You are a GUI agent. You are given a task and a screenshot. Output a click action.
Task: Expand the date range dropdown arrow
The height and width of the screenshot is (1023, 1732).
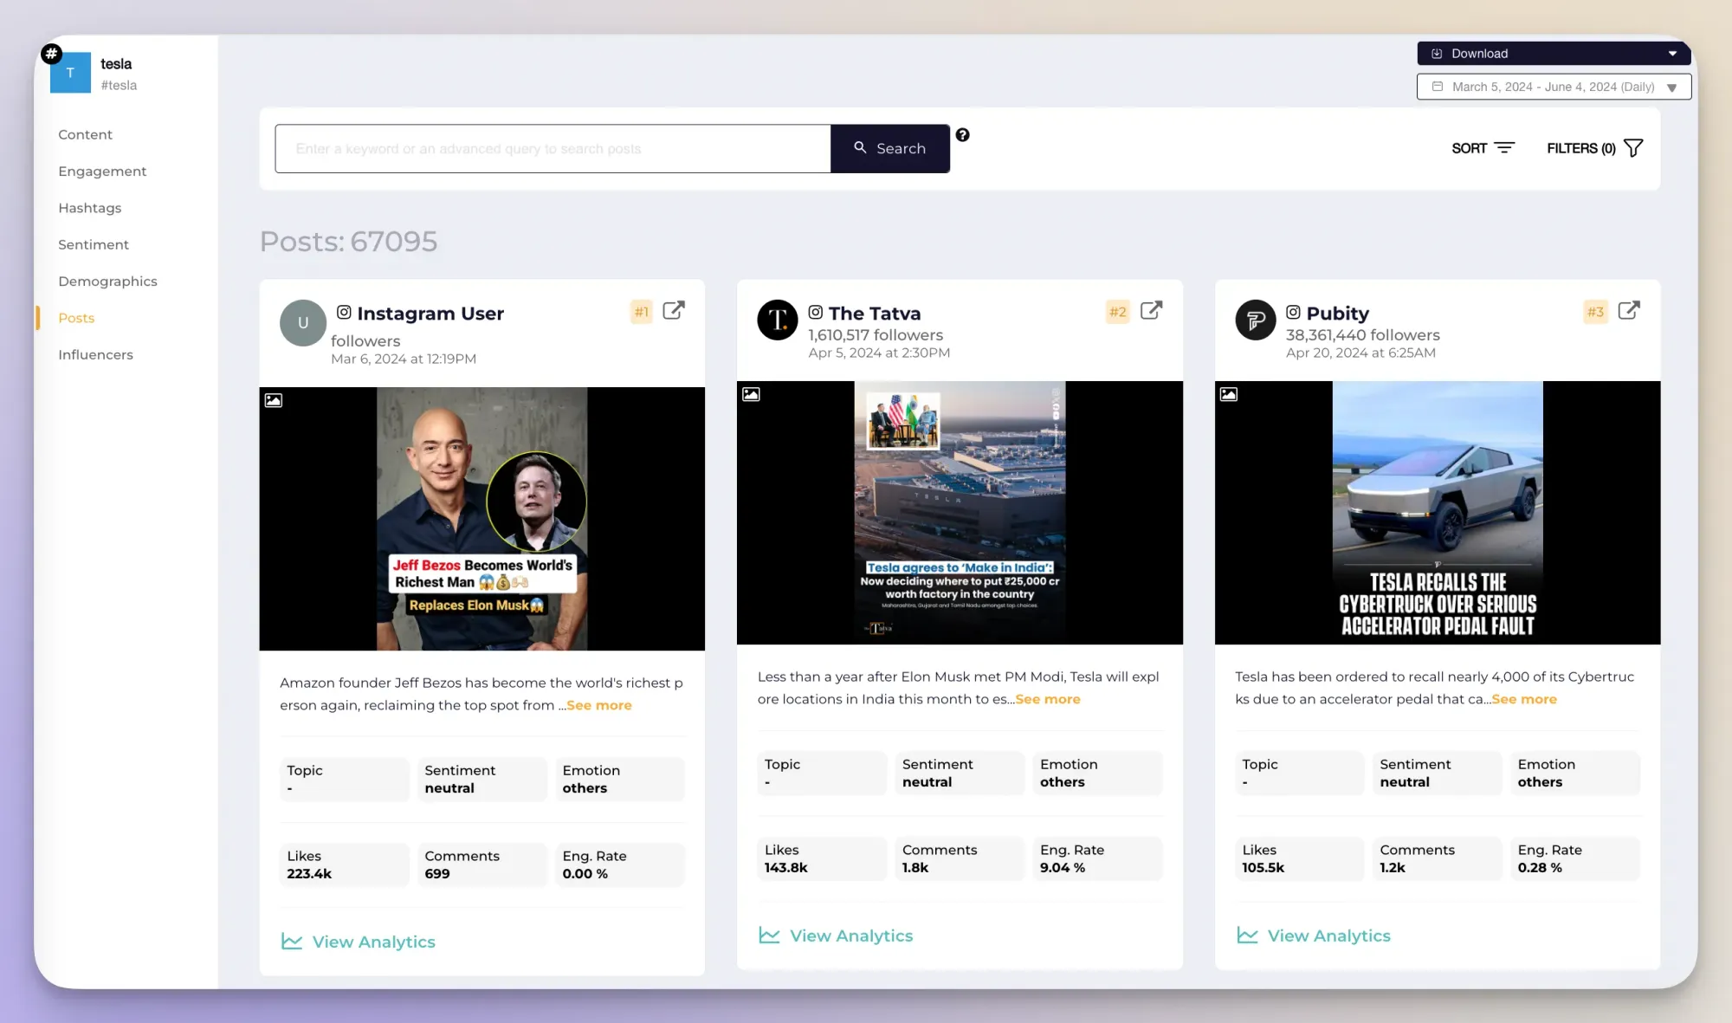pos(1672,87)
